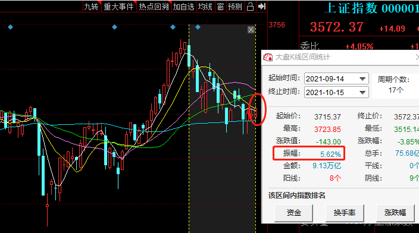Click the 涨跌幅 ranking button
The width and height of the screenshot is (419, 233).
[x=395, y=213]
